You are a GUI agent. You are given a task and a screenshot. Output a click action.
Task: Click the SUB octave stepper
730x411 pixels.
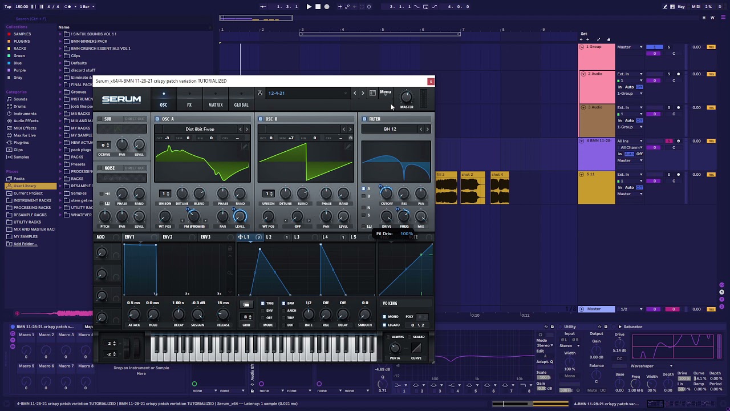[104, 145]
